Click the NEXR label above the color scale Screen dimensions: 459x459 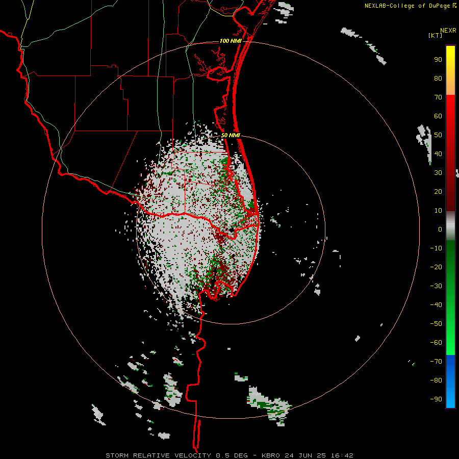click(448, 31)
